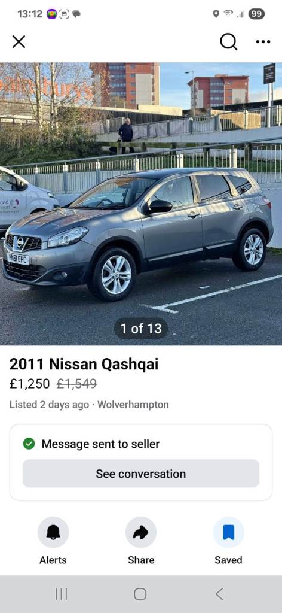Tap the Wolverhampton location text
The width and height of the screenshot is (282, 613).
coord(133,405)
